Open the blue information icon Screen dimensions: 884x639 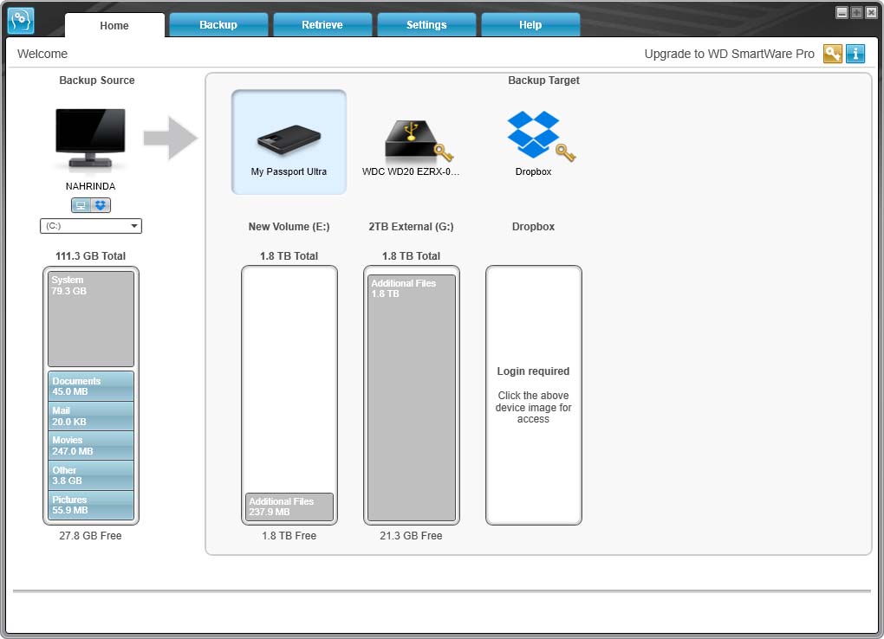pos(855,54)
